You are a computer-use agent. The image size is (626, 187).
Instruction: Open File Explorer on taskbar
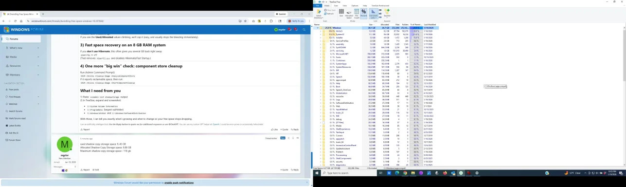tap(413, 173)
